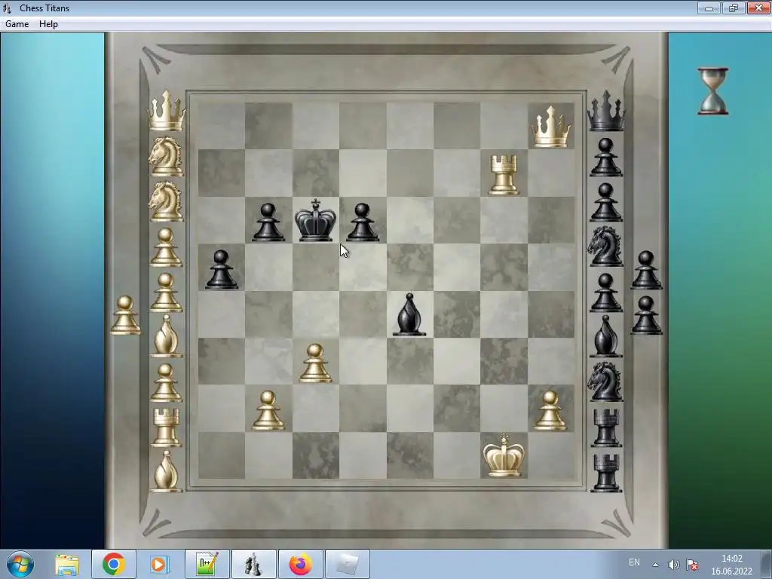Select the white king on g1

(x=504, y=455)
